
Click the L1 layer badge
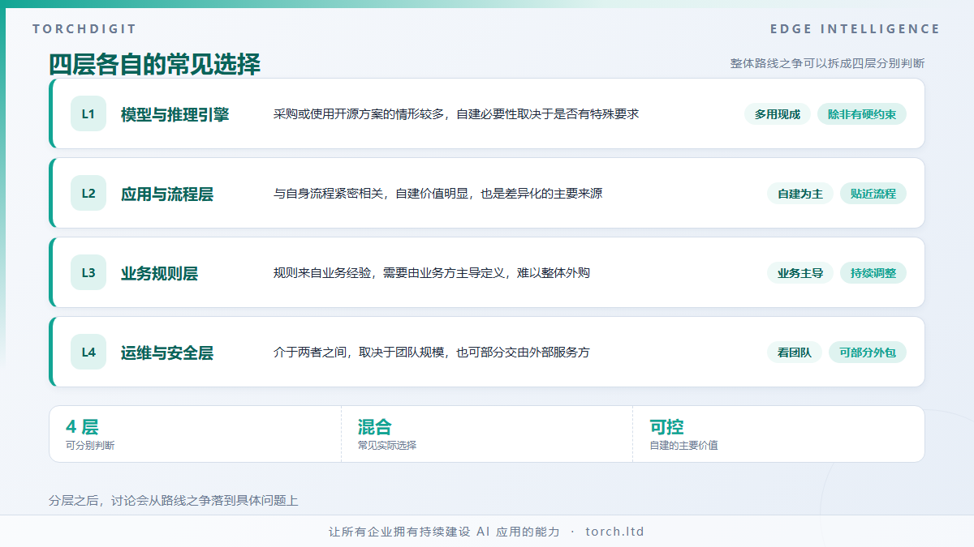88,114
